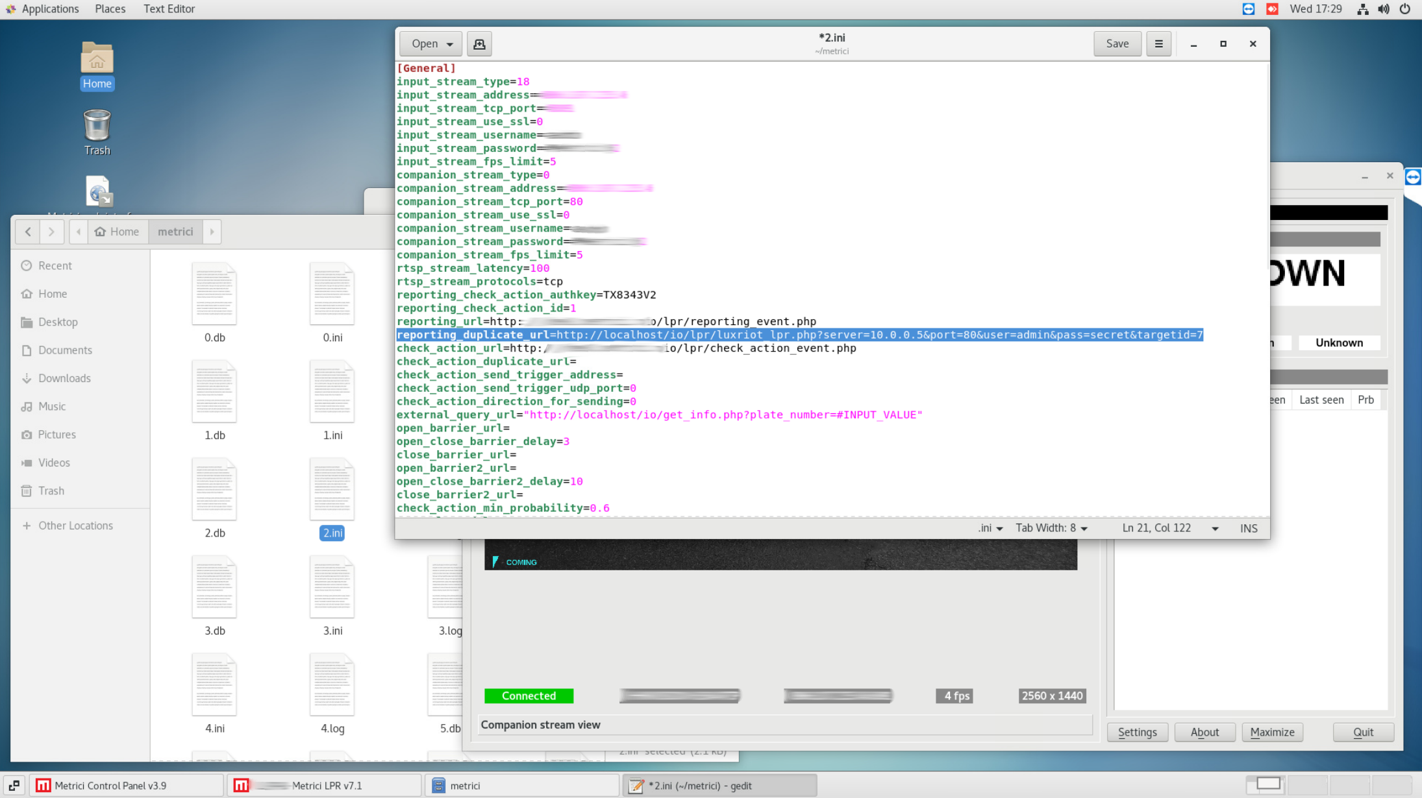Open the Ln 21, Col 122 line-column dropdown
Screen dimensions: 1422x798
[1170, 528]
